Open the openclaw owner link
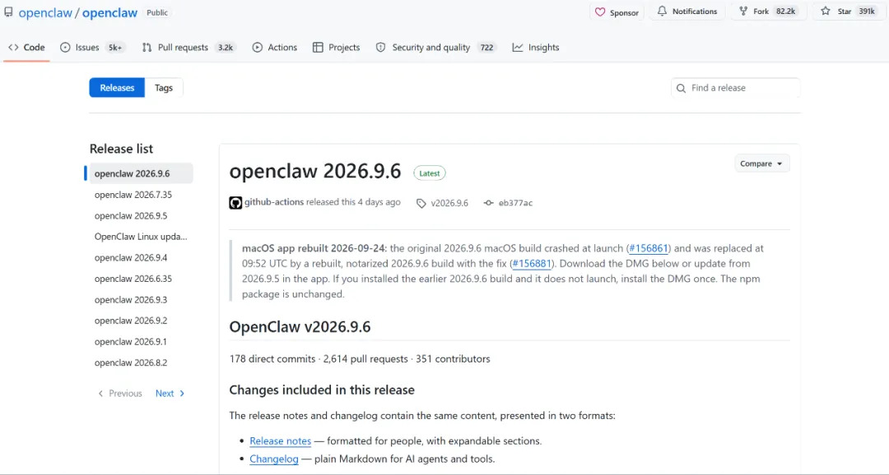This screenshot has height=475, width=889. pyautogui.click(x=45, y=12)
